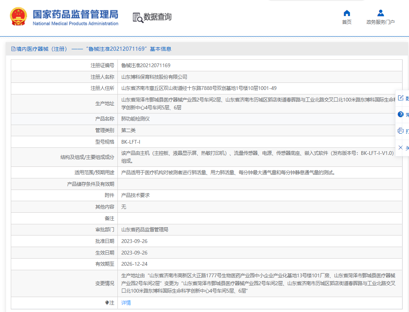Click the national emblem logo
The height and width of the screenshot is (312, 409).
18,16
